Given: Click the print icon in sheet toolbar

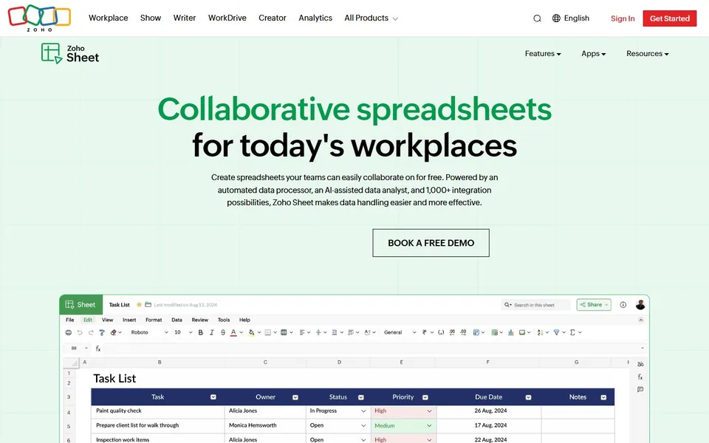Looking at the screenshot, I should tap(69, 332).
